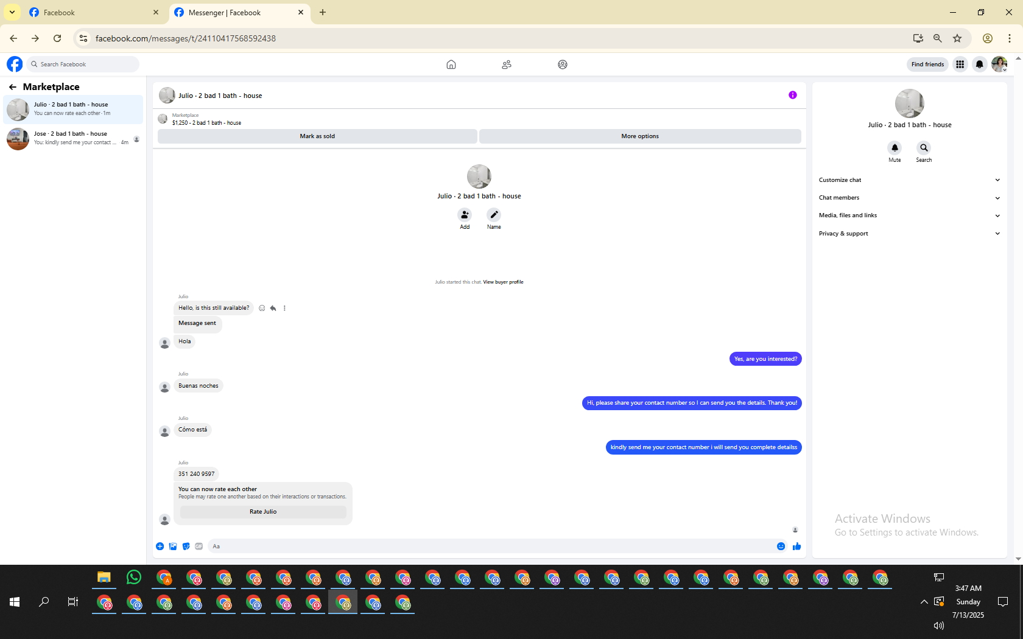Click Rate Julio button
The width and height of the screenshot is (1023, 639).
[x=263, y=512]
